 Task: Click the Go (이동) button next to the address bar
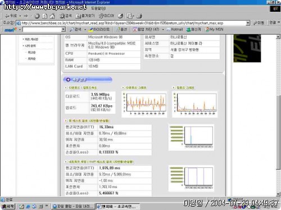pos(259,23)
